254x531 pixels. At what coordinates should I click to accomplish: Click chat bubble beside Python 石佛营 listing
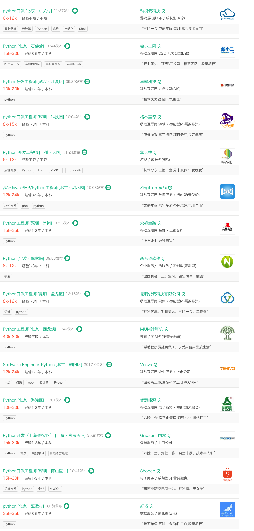[67, 46]
